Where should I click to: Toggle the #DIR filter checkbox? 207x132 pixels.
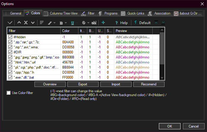pos(10,52)
